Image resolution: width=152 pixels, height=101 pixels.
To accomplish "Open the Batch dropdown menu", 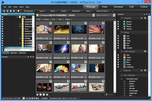I will point(54,11).
